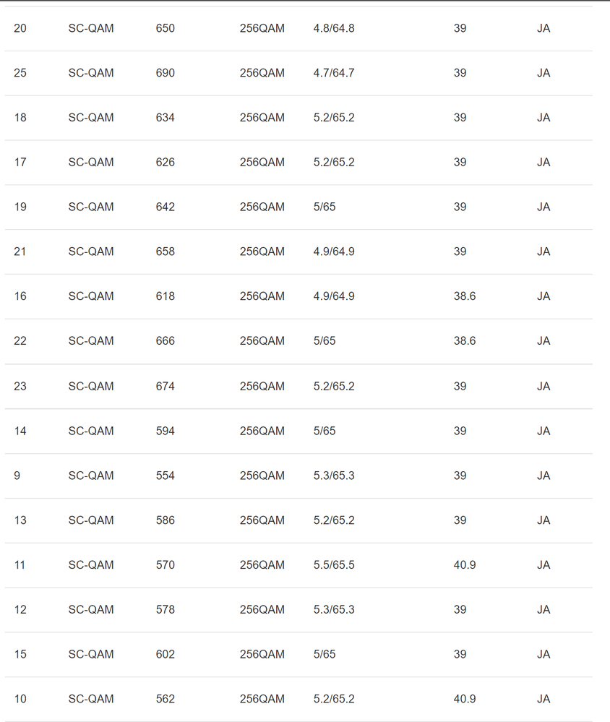Click the frequency value 642
Image resolution: width=610 pixels, height=722 pixels.
click(165, 207)
